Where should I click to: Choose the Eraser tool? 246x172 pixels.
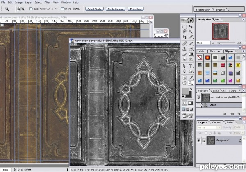pyautogui.click(x=184, y=54)
